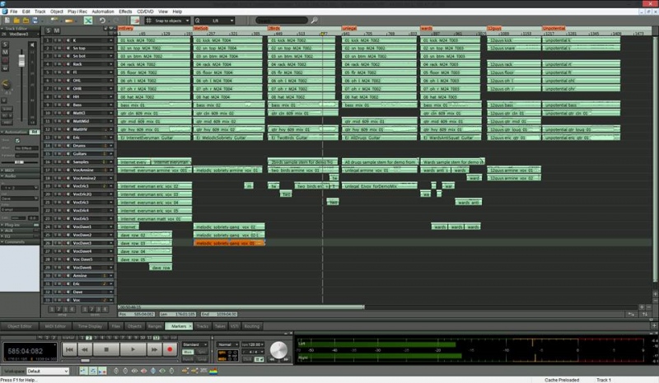The height and width of the screenshot is (383, 659).
Task: Select marker number 12 button in transport
Action: pyautogui.click(x=157, y=338)
